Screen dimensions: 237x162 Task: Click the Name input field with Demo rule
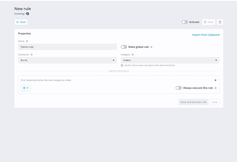pyautogui.click(x=68, y=47)
